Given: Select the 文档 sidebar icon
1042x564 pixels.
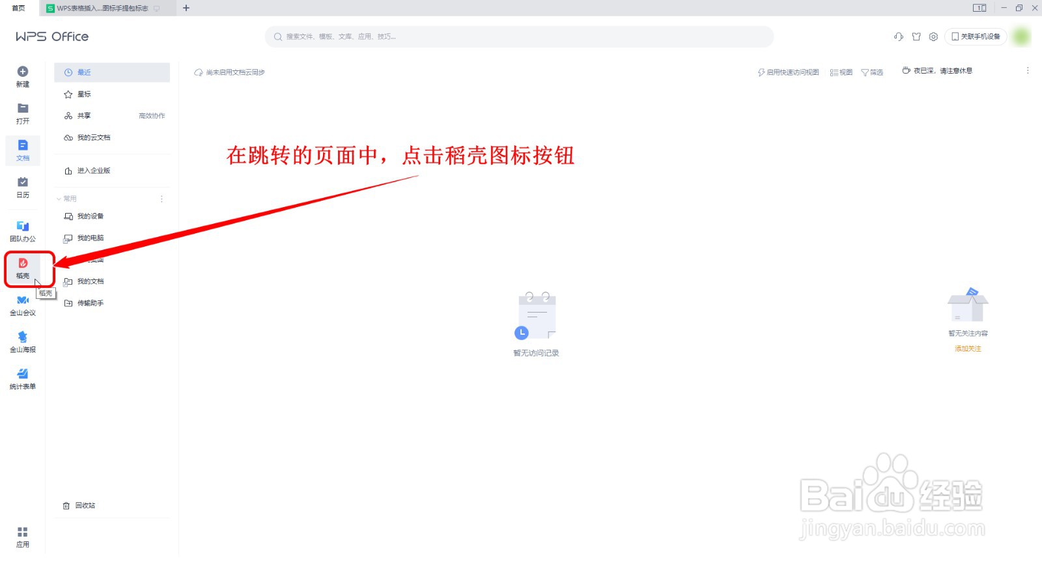Looking at the screenshot, I should click(x=23, y=145).
